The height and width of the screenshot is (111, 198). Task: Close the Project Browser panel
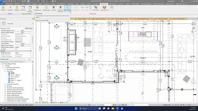click(32, 62)
